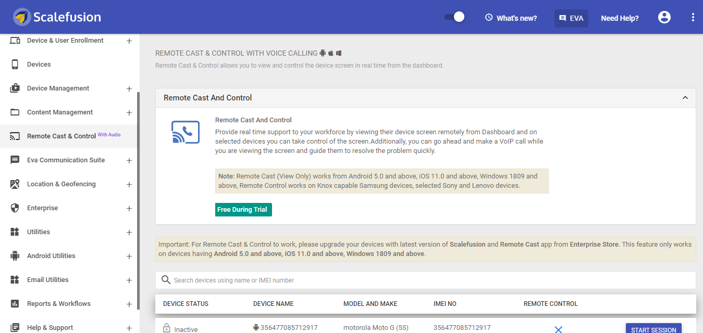
Task: Expand the Android Utilities section
Action: point(129,257)
